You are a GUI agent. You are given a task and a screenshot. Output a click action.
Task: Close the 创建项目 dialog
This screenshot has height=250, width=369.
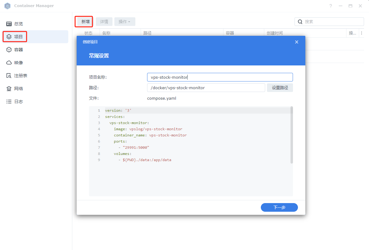coord(296,42)
